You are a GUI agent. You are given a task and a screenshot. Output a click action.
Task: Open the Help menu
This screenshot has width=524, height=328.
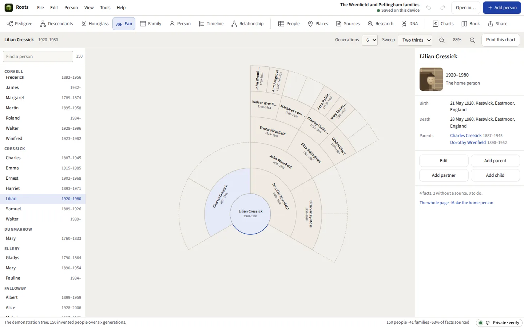click(x=121, y=8)
